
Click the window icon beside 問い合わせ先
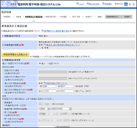tap(88, 4)
